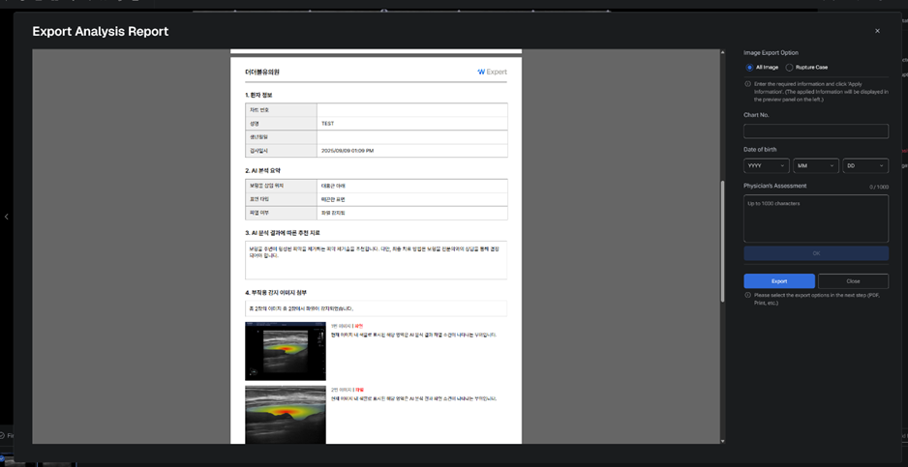
Task: Select the Rupture Case radio option
Action: coord(790,68)
